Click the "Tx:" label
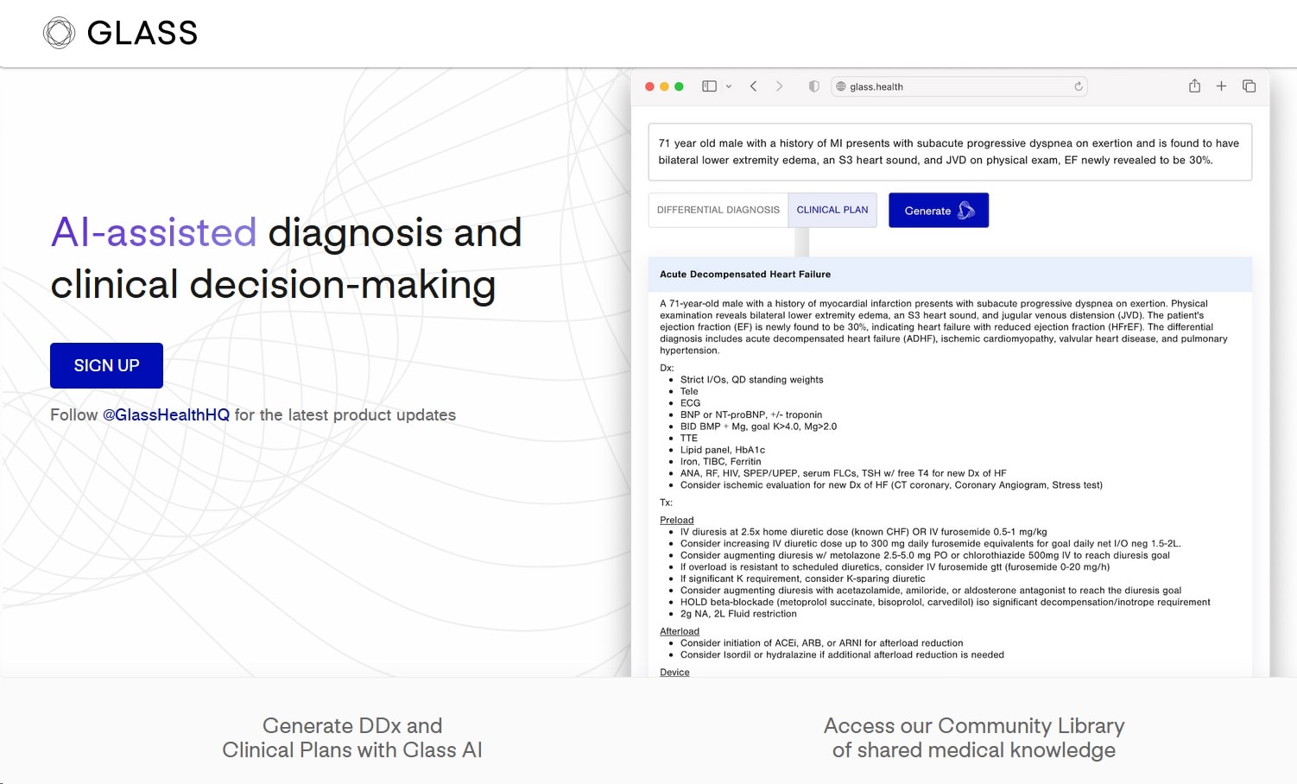 [x=666, y=503]
